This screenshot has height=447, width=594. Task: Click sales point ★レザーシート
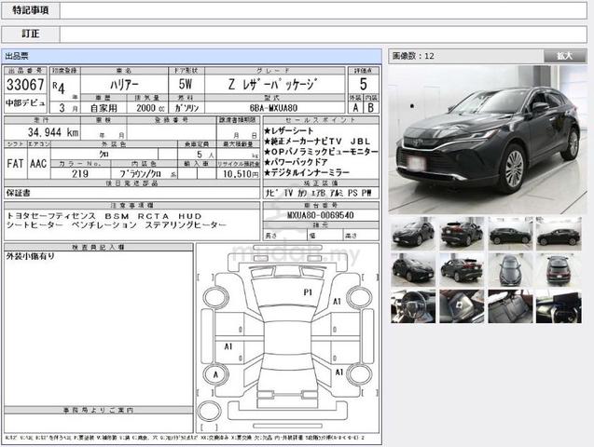point(289,131)
